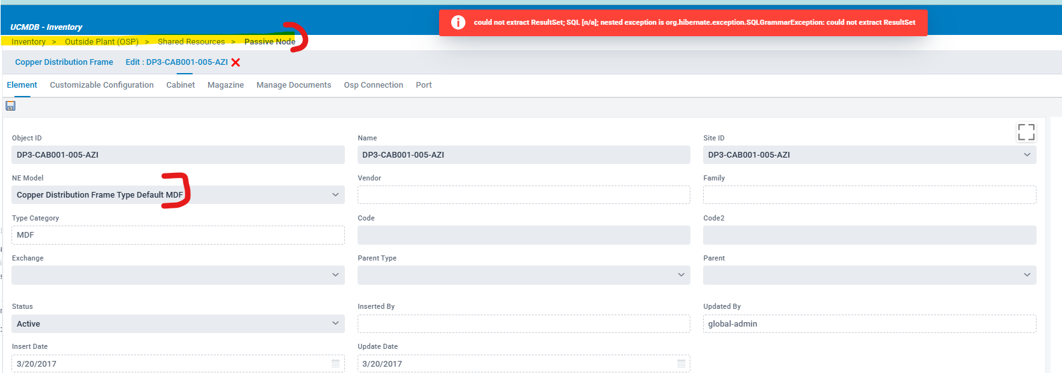Click the fullscreen expand icon
Screen dimensions: 1062x373
point(1026,132)
